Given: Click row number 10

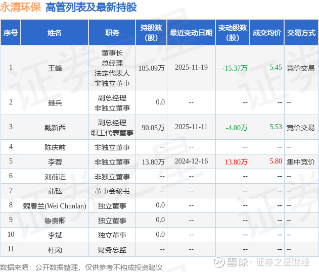Looking at the screenshot, I should pos(11,235).
